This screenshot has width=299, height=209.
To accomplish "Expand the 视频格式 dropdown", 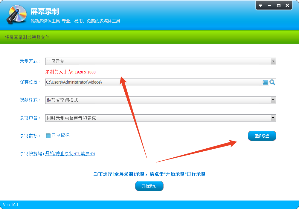I will click(x=273, y=100).
